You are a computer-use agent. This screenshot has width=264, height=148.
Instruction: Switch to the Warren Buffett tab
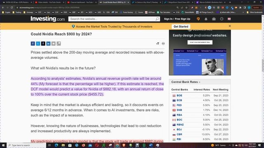(210, 2)
